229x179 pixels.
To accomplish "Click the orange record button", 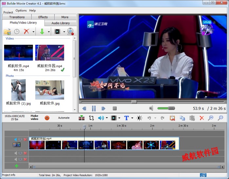I will 47,118.
